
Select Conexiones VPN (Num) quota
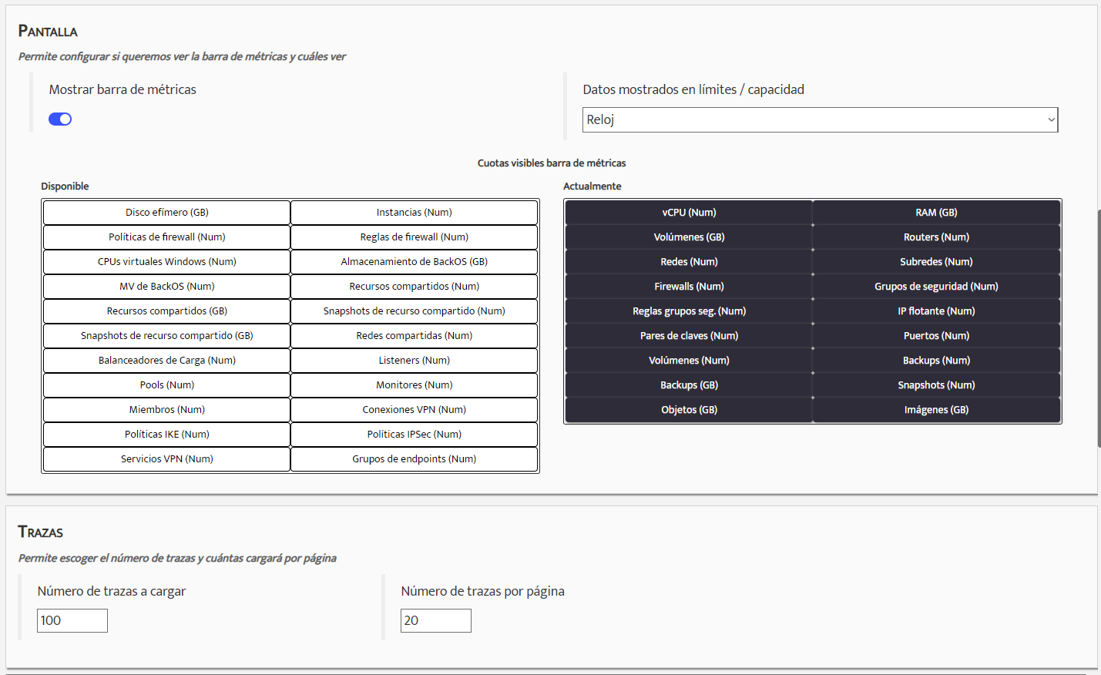pos(415,409)
